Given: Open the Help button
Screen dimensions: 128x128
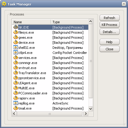Looking at the screenshot, I should [109, 42].
